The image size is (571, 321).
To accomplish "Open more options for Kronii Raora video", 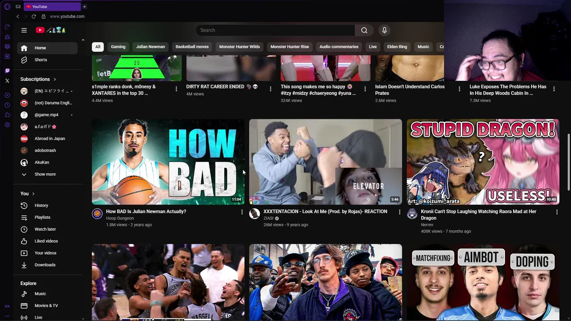I will coord(557,212).
